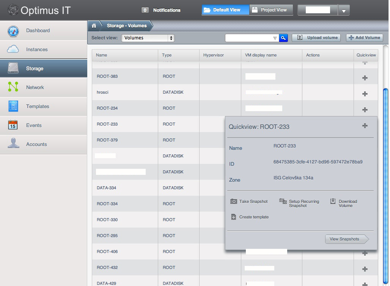Click the Download Volume icon
Viewport: 390px width, 286px height.
[x=333, y=201]
